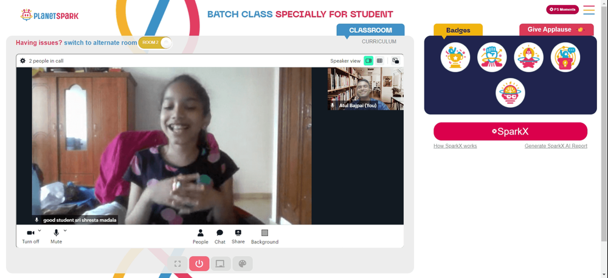
Task: Turn off the camera
Action: point(30,237)
